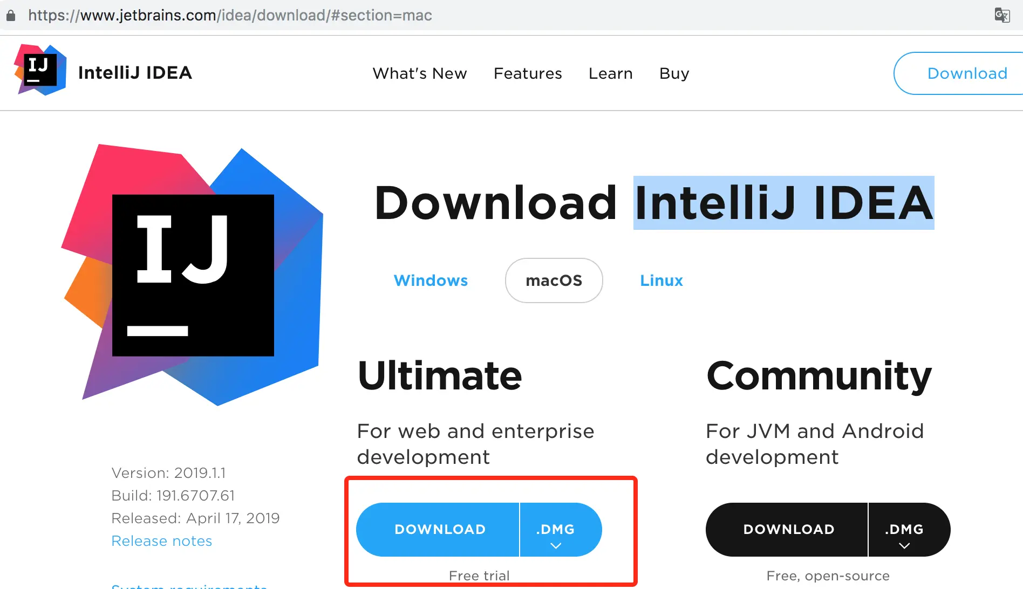Viewport: 1023px width, 589px height.
Task: Click the Google Translate icon in address bar
Action: point(1002,15)
